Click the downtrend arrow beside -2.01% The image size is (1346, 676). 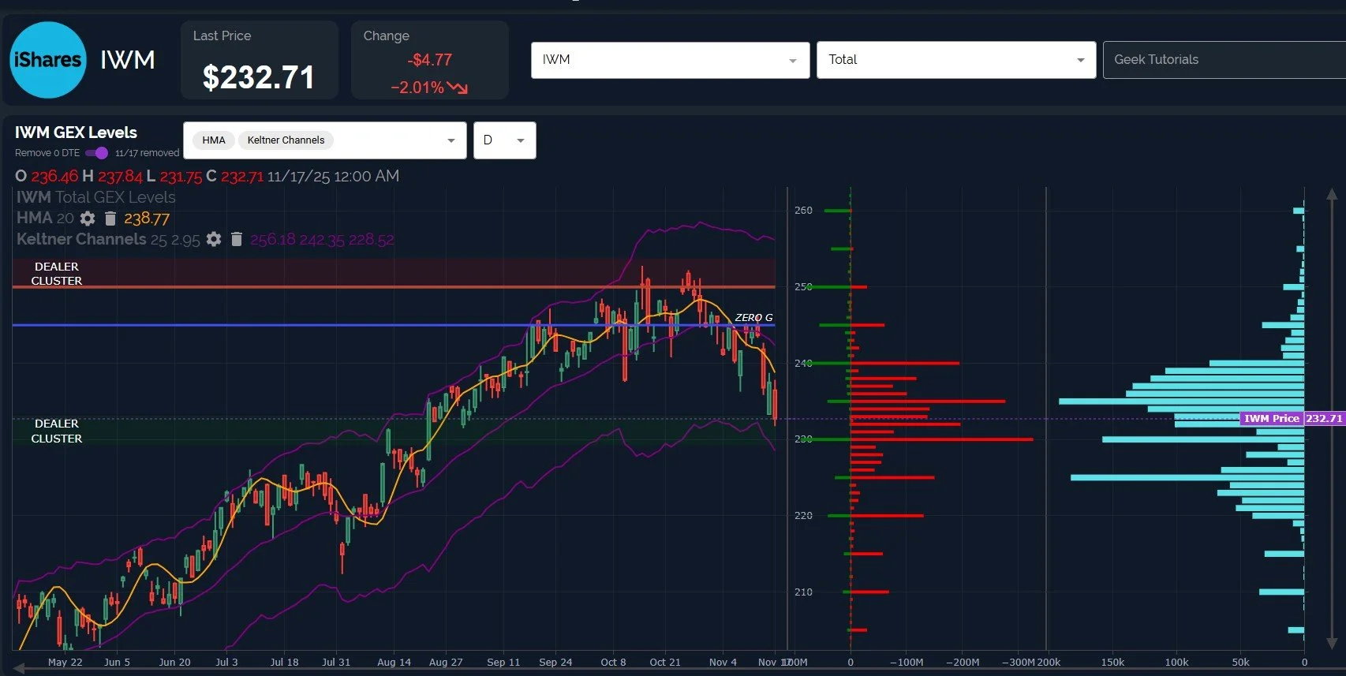[x=458, y=88]
